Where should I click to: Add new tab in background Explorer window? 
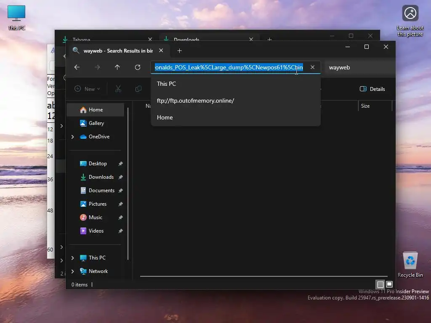(x=270, y=39)
